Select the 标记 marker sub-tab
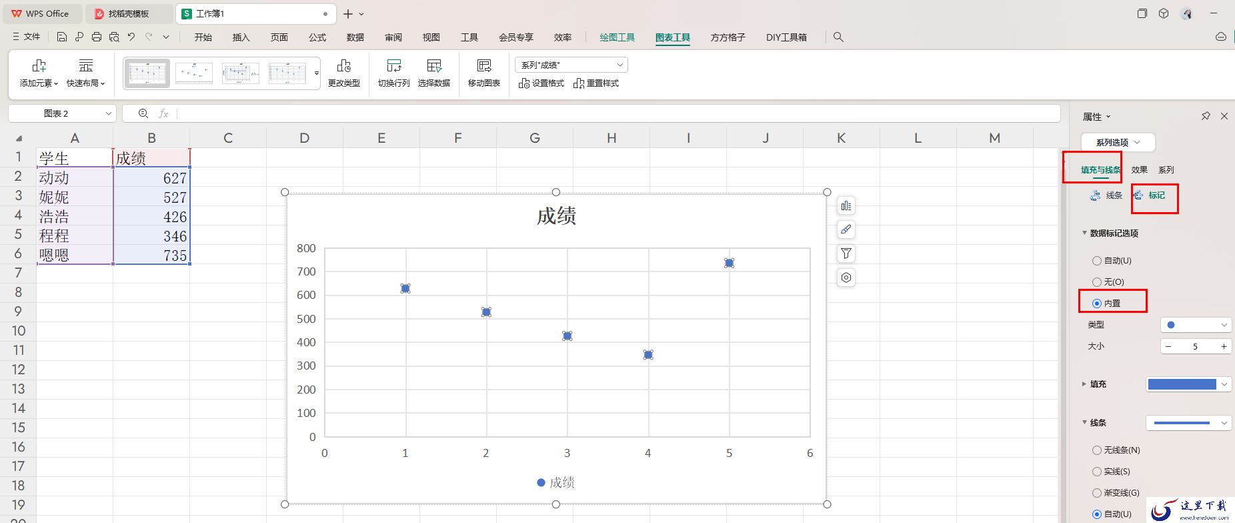Image resolution: width=1235 pixels, height=523 pixels. coord(1149,195)
